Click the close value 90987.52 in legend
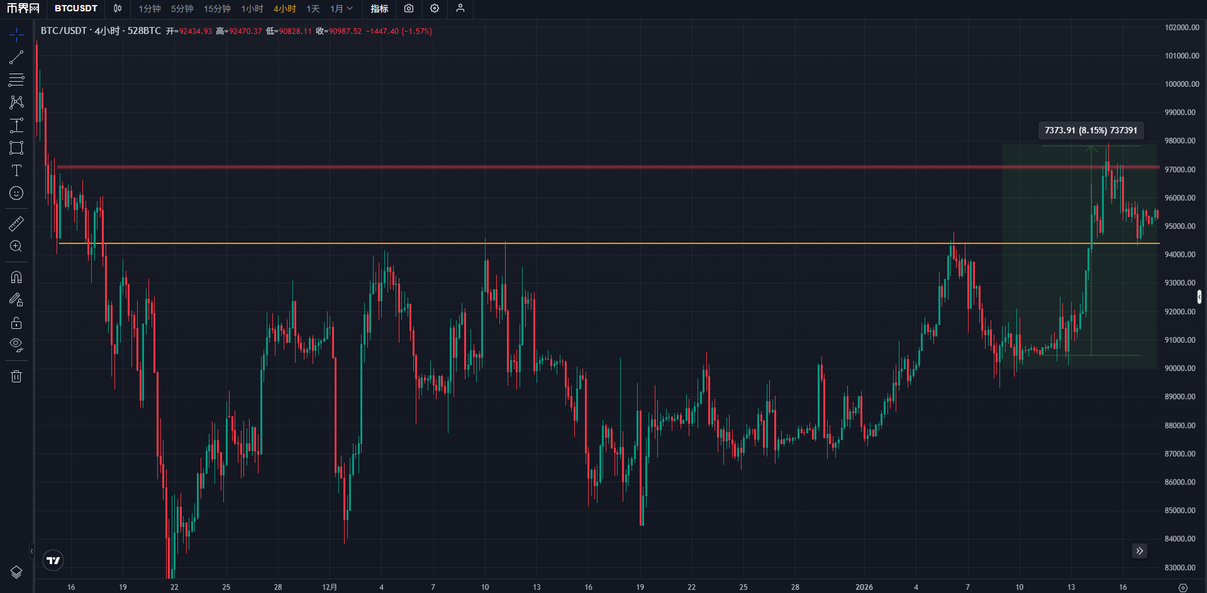This screenshot has width=1207, height=593. (x=345, y=31)
